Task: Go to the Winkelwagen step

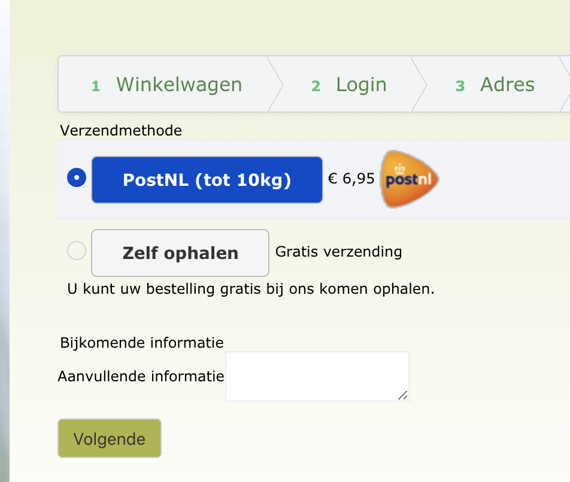Action: (x=179, y=85)
